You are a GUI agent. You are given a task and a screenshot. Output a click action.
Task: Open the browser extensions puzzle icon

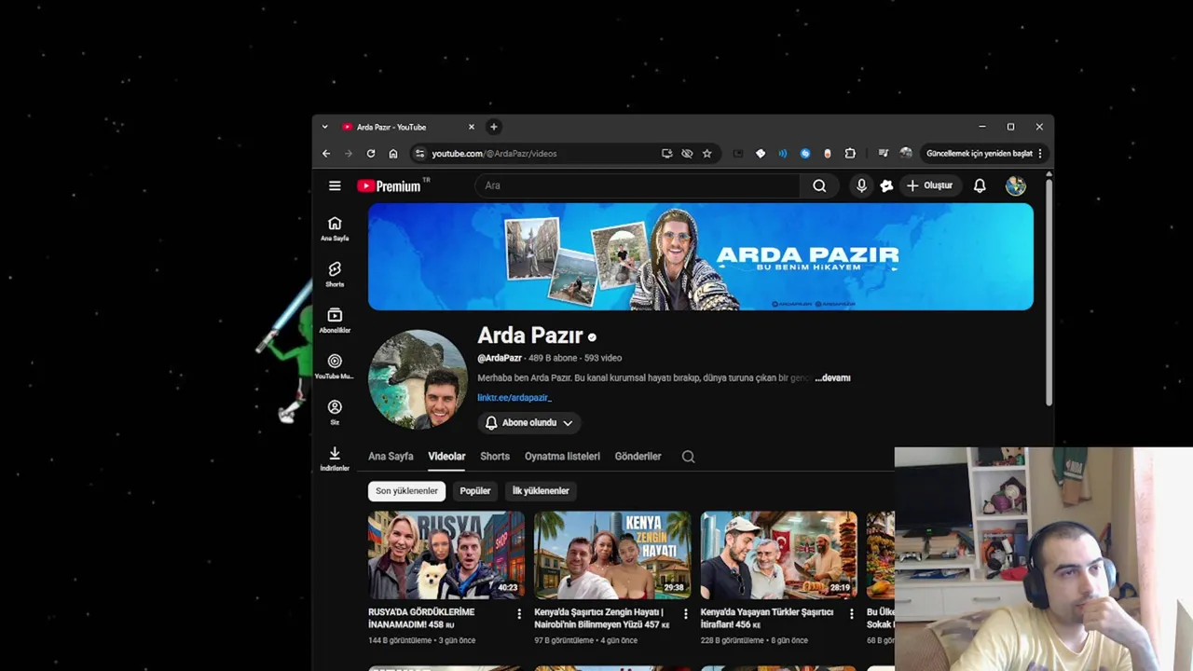(850, 154)
